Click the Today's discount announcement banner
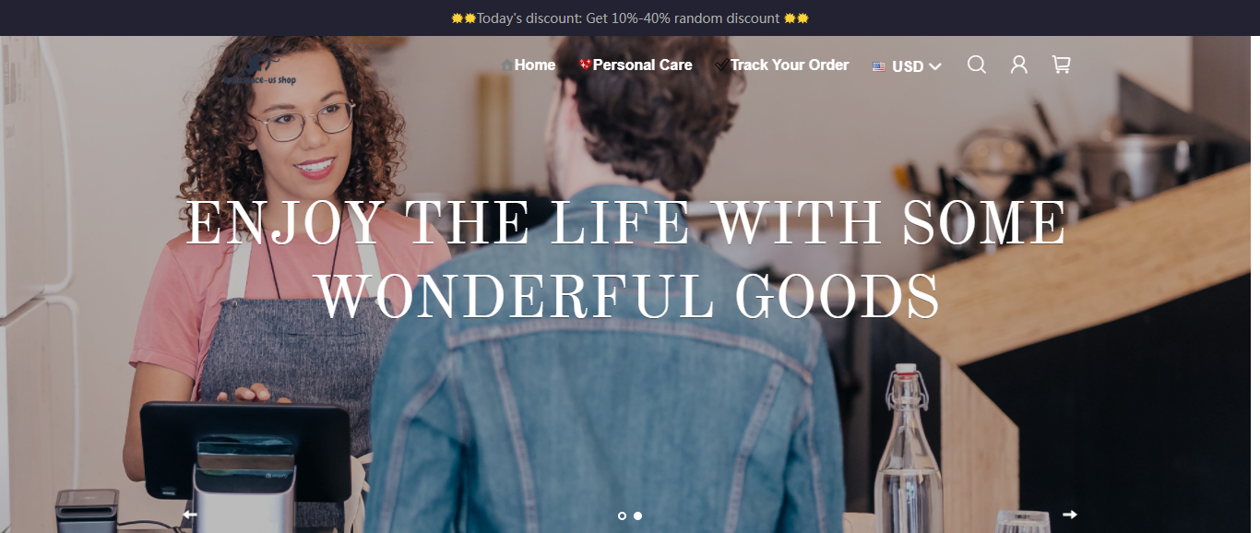 (x=630, y=18)
